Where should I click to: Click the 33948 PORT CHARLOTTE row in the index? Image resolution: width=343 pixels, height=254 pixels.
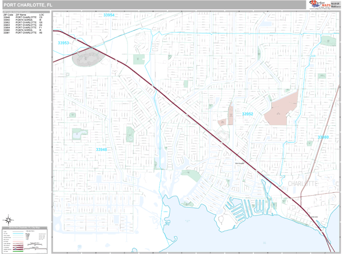click(23, 17)
